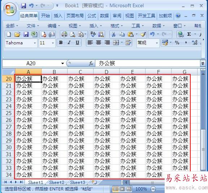The width and height of the screenshot is (208, 193).
Task: Copy selection using the copy icon
Action: point(122,35)
